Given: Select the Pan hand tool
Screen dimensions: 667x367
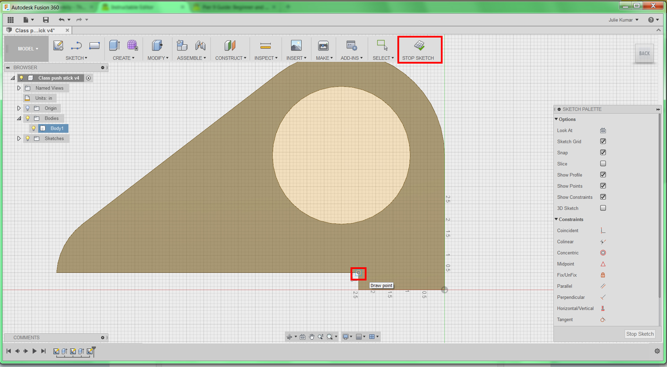Looking at the screenshot, I should tap(312, 337).
